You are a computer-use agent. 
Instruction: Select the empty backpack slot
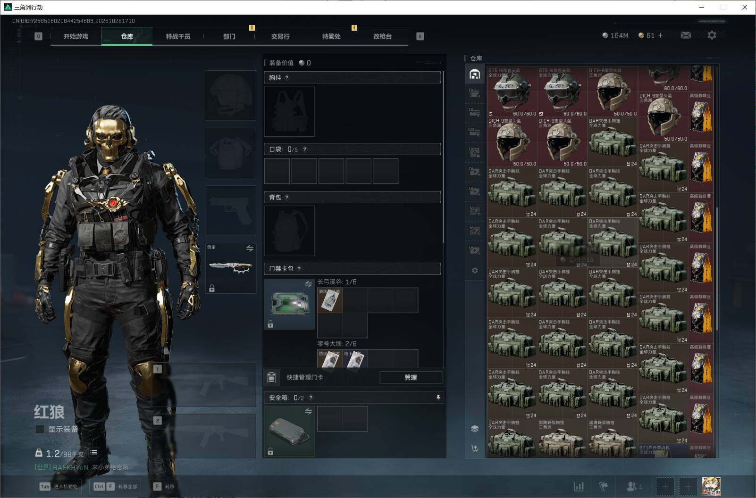[289, 231]
